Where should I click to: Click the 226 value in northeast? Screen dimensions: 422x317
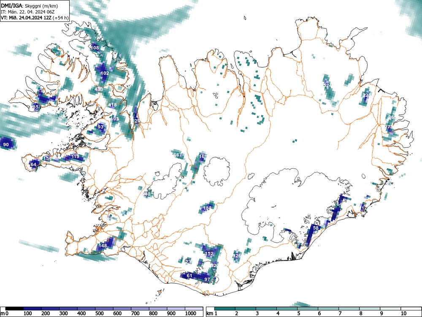pyautogui.click(x=367, y=95)
